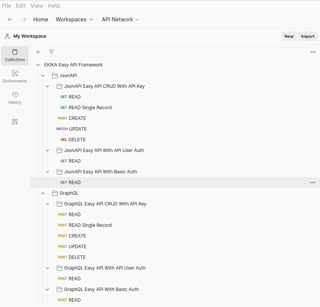Image resolution: width=320 pixels, height=307 pixels.
Task: Open the File menu
Action: 6,6
